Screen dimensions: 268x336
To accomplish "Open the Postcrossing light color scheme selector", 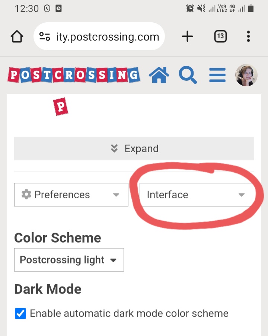I will click(x=69, y=260).
